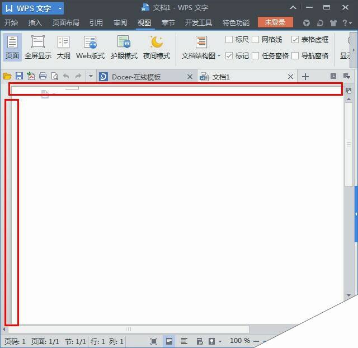Viewport: 358px width, 348px height.
Task: Open the 插入 ribbon tab
Action: click(35, 23)
